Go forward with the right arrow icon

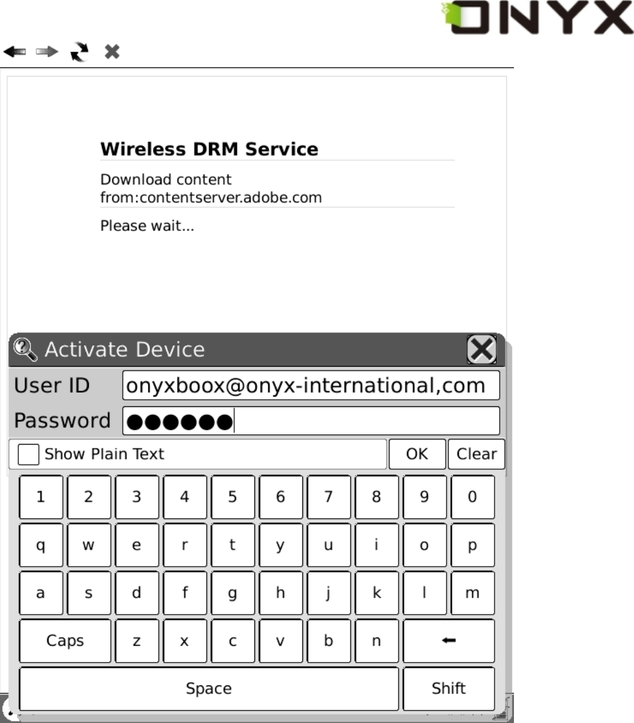47,52
